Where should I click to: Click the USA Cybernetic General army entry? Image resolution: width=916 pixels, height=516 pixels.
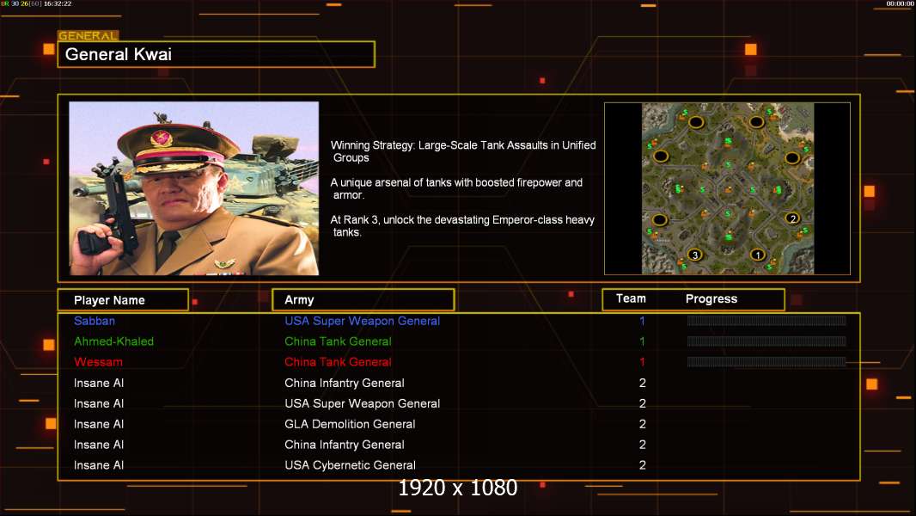[x=350, y=465]
